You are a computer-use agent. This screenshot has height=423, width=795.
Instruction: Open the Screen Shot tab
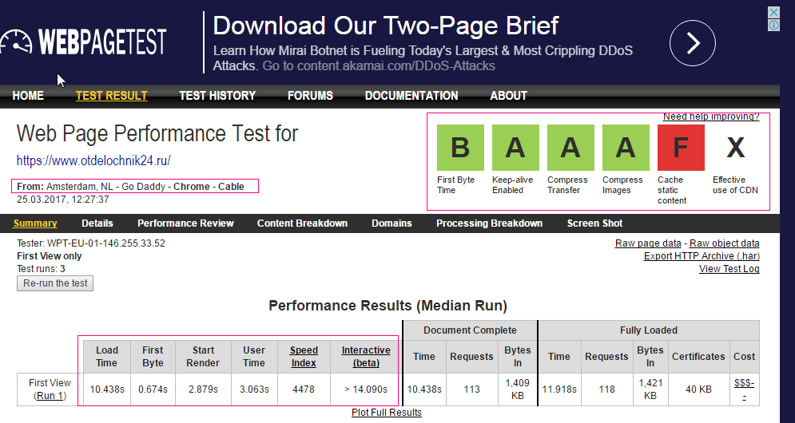[x=594, y=223]
